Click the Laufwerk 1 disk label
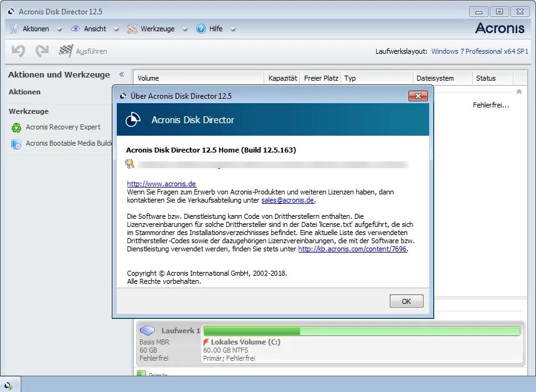This screenshot has width=536, height=392. pyautogui.click(x=181, y=331)
